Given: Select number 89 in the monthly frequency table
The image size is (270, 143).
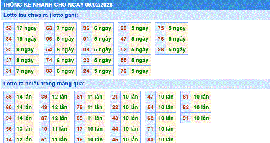Looking at the screenshot, I should [80, 118].
